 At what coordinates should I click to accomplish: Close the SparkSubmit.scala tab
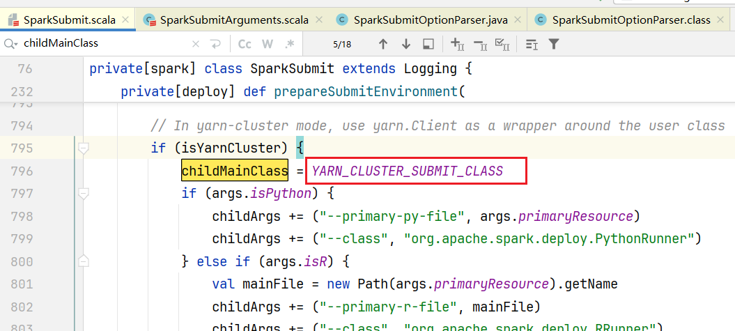125,20
